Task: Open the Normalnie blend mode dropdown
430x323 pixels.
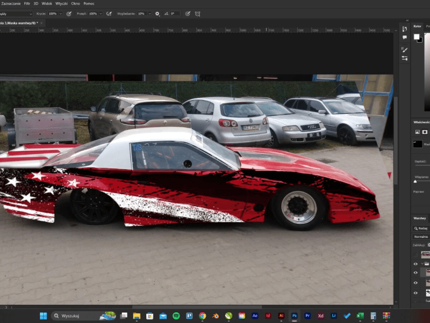Action: pos(421,237)
